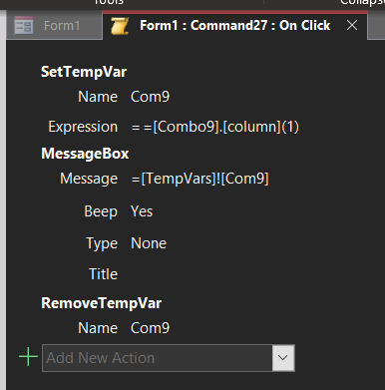
Task: Edit the Message =[TempVars]![Com9] field
Action: (x=200, y=179)
